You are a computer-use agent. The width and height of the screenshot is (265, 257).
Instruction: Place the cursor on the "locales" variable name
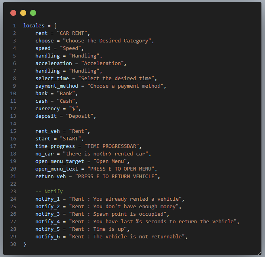34,26
